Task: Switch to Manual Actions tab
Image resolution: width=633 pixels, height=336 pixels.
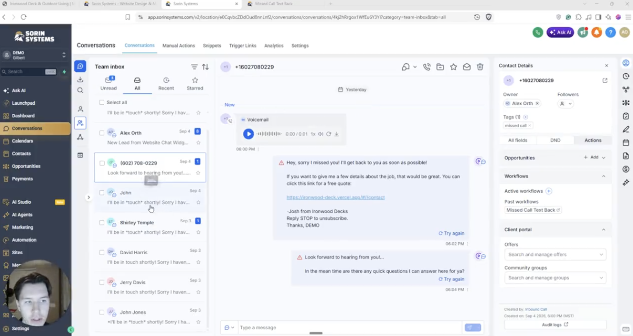Action: [x=178, y=46]
